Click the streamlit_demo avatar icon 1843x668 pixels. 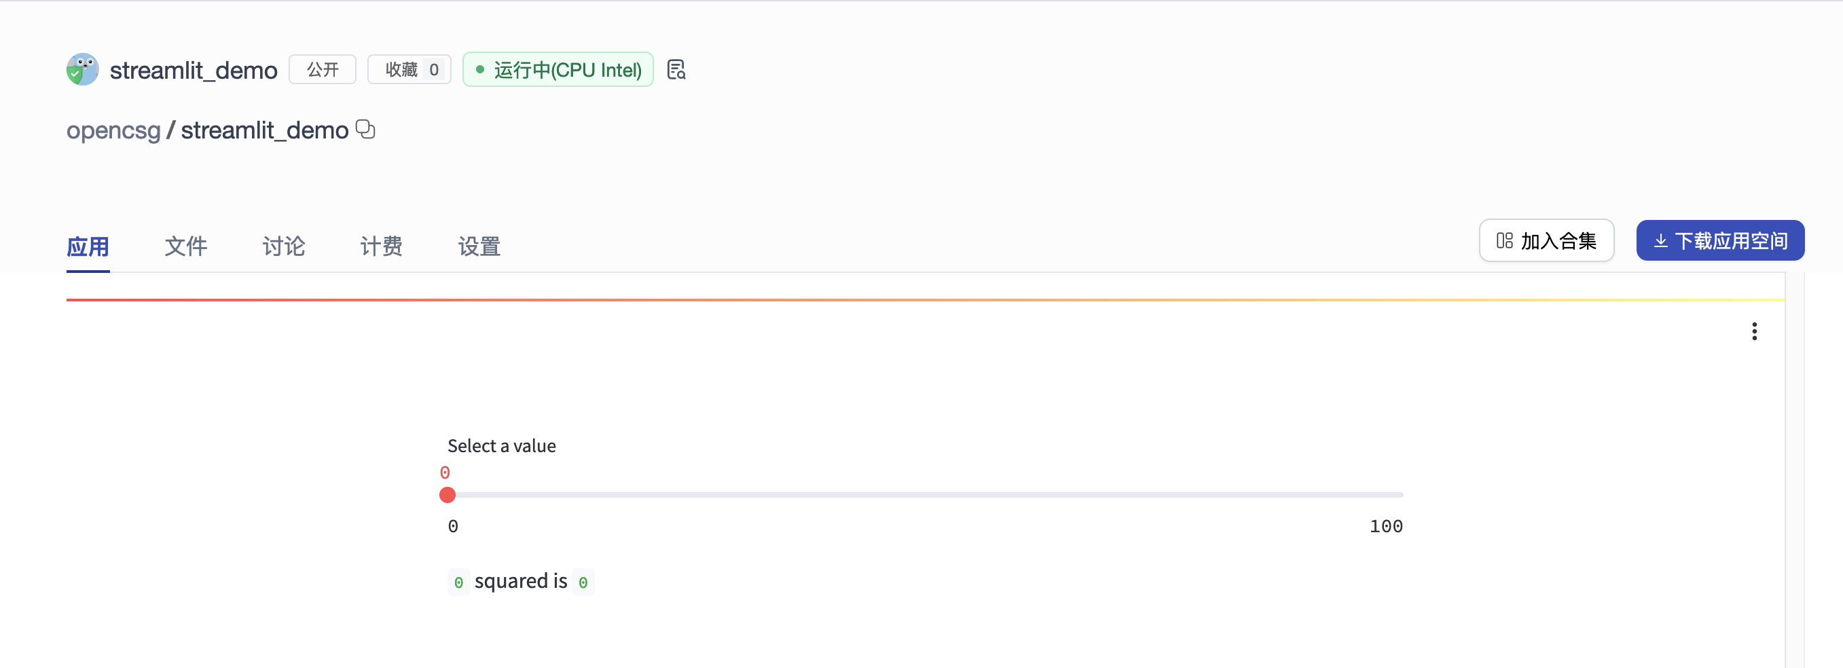click(x=82, y=69)
